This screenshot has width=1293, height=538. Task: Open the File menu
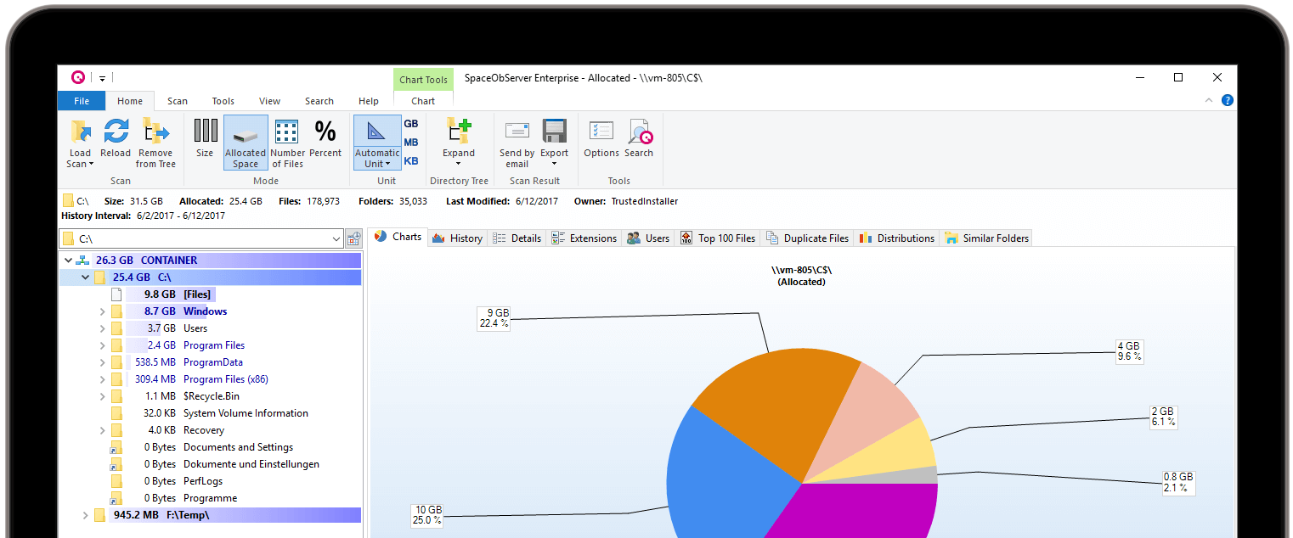82,101
